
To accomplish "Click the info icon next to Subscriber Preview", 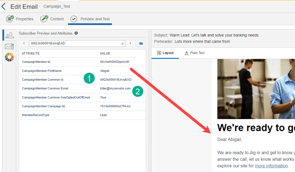I will point(76,33).
